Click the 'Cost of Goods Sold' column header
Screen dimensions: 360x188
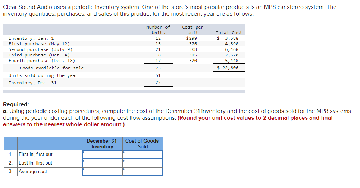coord(143,144)
